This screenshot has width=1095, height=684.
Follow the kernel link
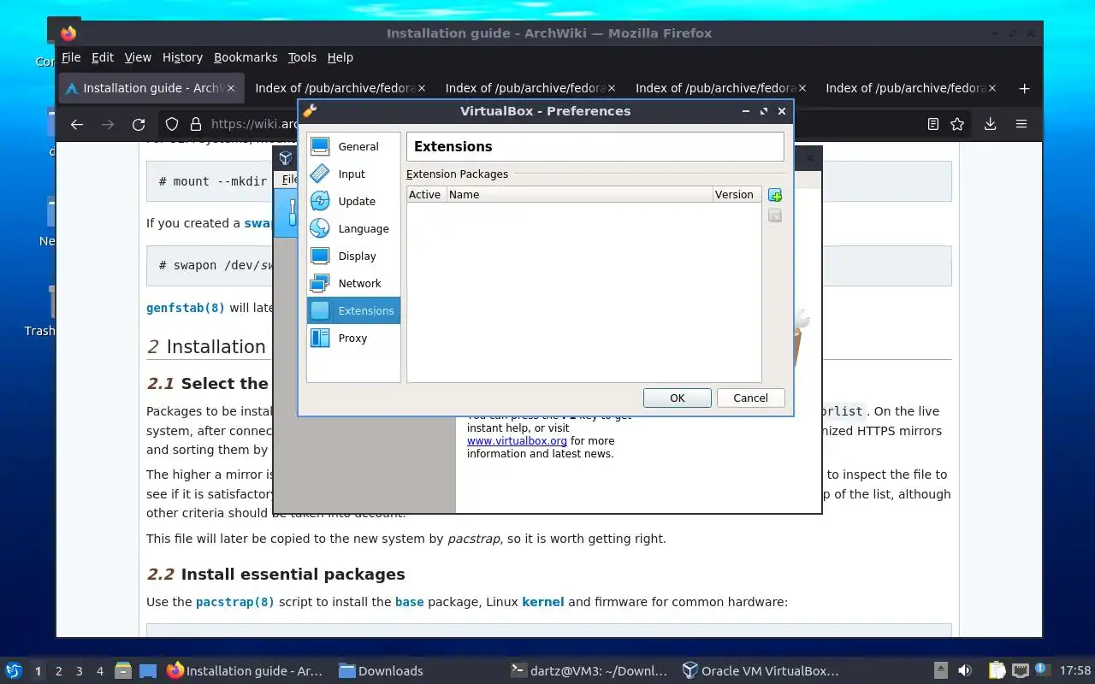[543, 602]
